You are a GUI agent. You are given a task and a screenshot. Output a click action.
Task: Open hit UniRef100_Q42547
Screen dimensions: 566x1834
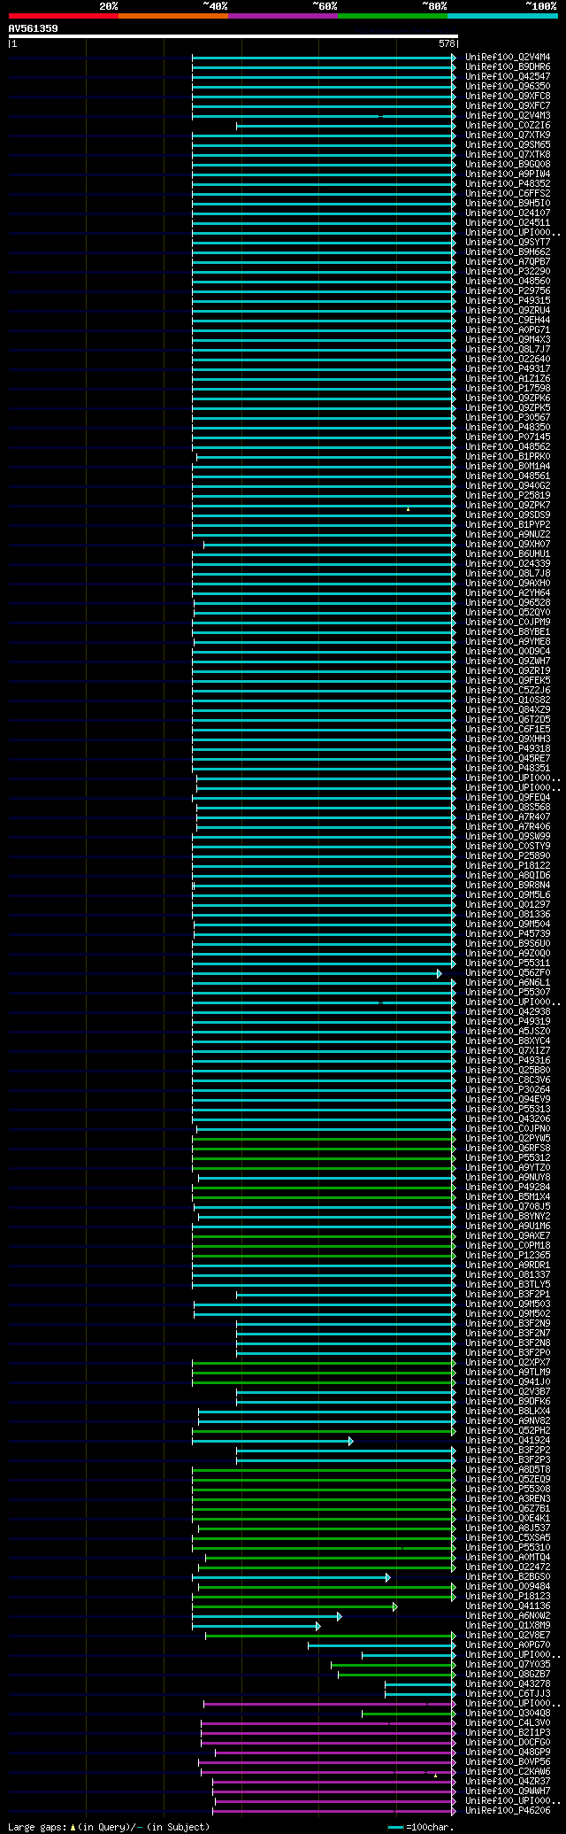click(x=508, y=77)
